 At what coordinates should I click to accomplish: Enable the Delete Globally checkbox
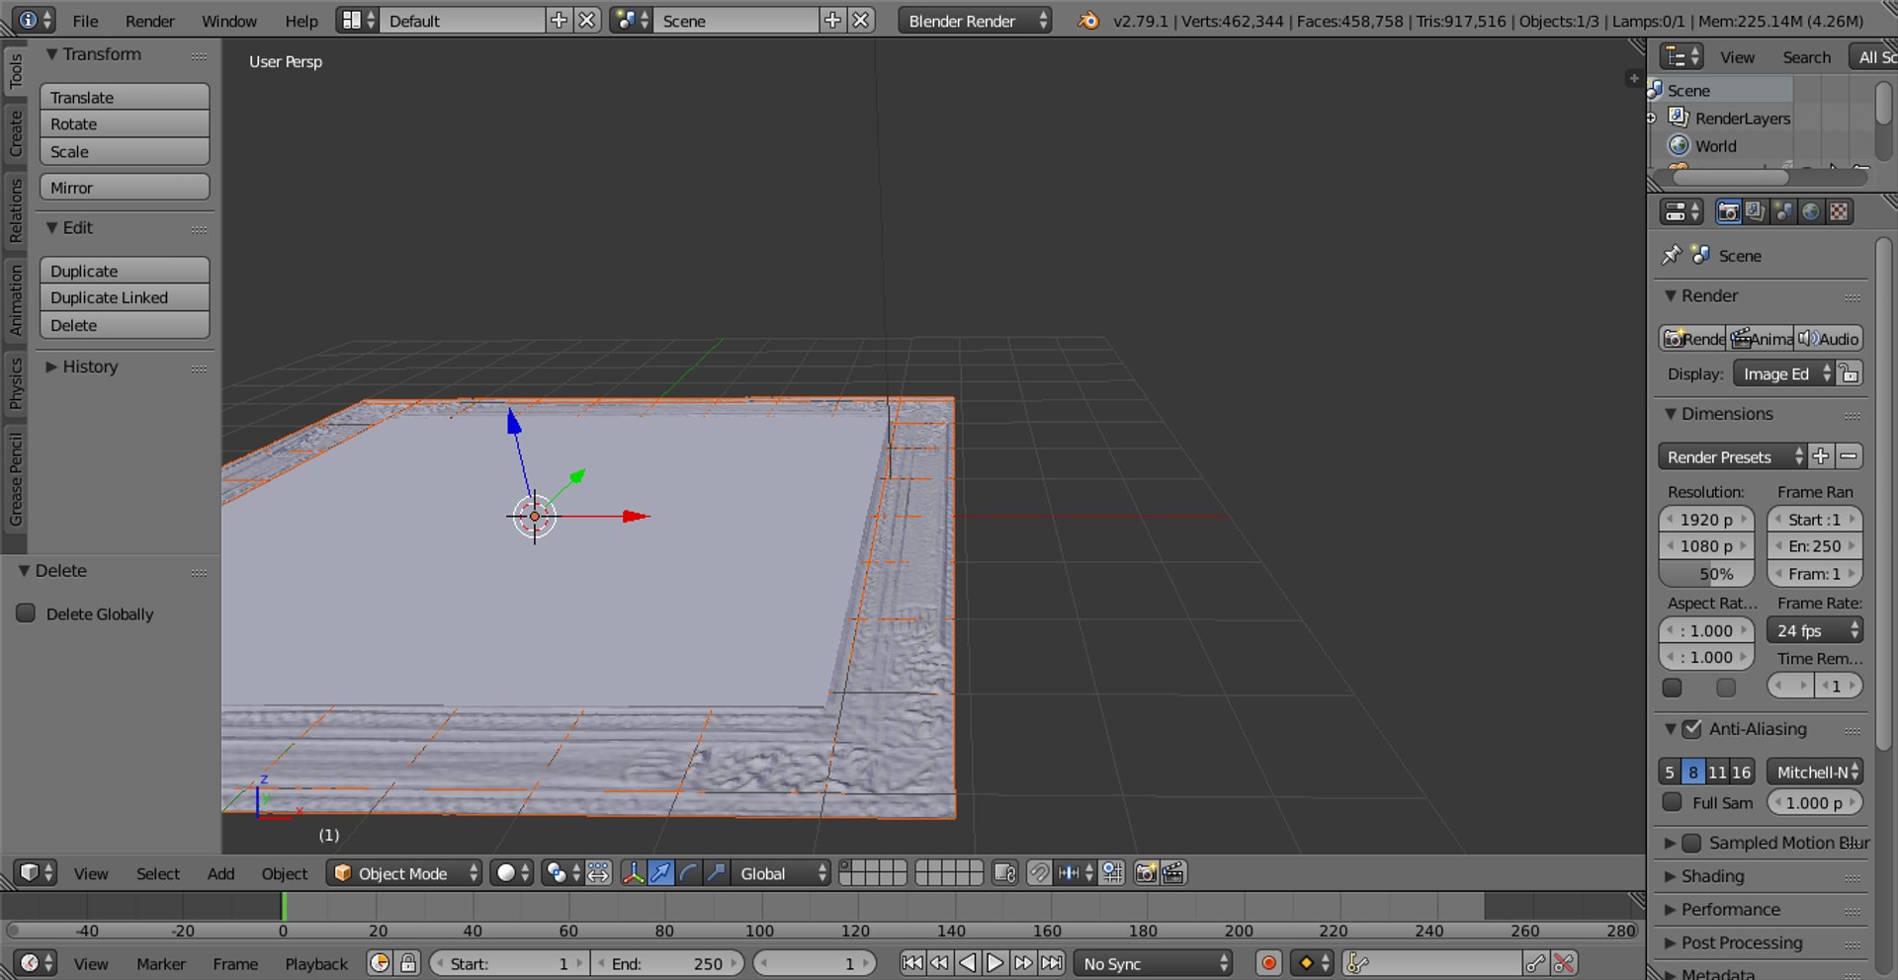click(26, 613)
